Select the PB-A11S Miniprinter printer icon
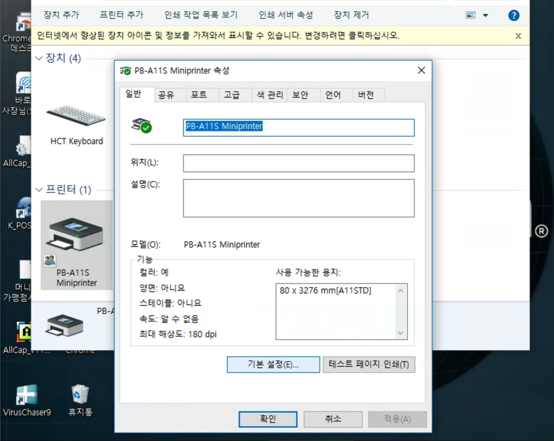Screen dimensions: 554x441 (77, 245)
